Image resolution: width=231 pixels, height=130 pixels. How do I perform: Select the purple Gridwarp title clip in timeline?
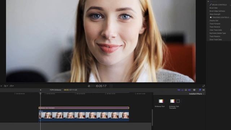pyautogui.click(x=84, y=108)
